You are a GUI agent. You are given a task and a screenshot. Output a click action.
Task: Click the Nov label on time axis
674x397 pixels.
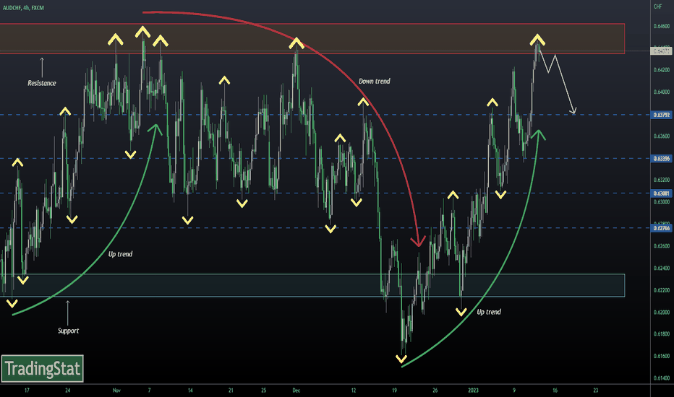click(x=116, y=391)
